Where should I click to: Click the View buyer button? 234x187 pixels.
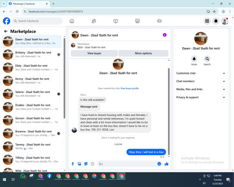click(x=94, y=53)
